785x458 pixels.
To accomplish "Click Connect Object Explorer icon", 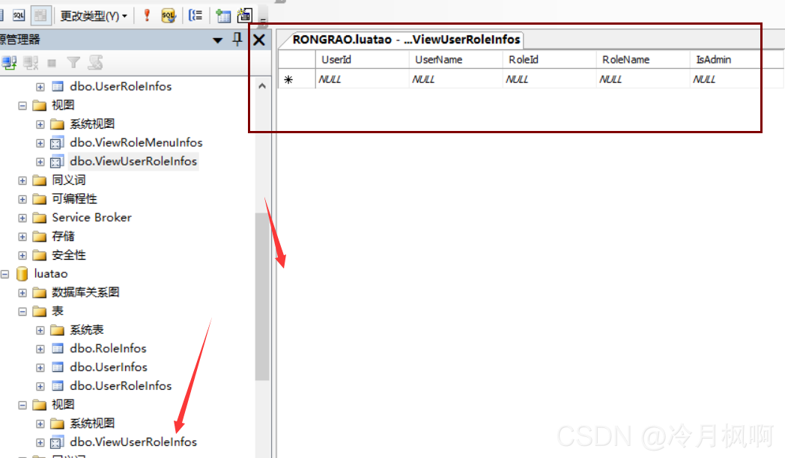I will pyautogui.click(x=9, y=63).
